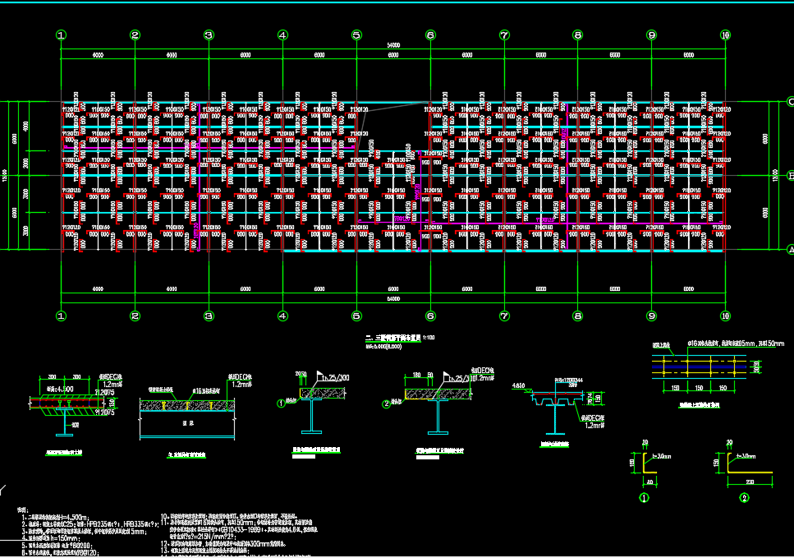Viewport: 794px width, 558px height.
Task: Click the circled 2 marker beside the edge-beam detail
Action: [x=387, y=404]
